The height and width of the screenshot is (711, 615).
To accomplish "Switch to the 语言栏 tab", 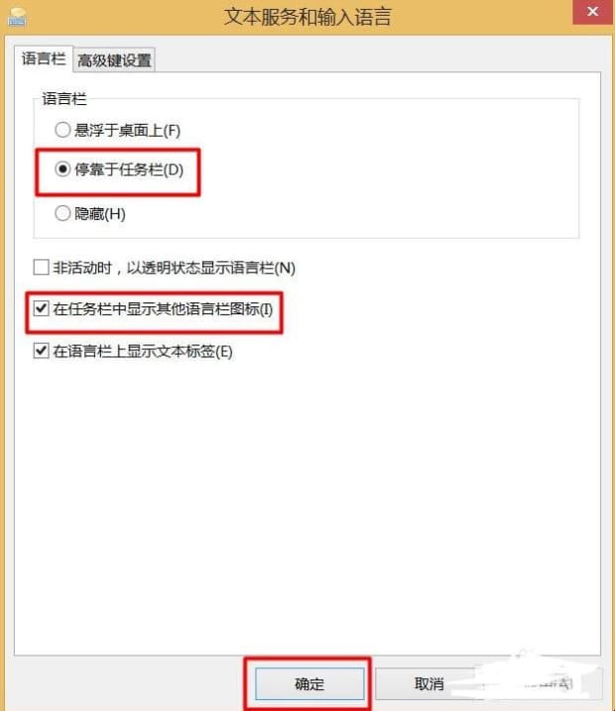I will (x=44, y=59).
